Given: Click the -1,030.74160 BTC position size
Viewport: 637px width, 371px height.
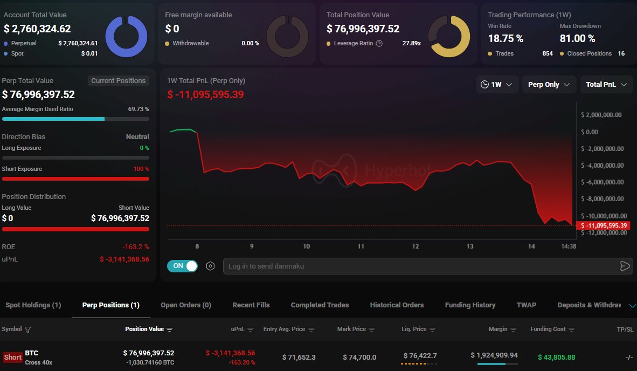Looking at the screenshot, I should click(x=150, y=362).
